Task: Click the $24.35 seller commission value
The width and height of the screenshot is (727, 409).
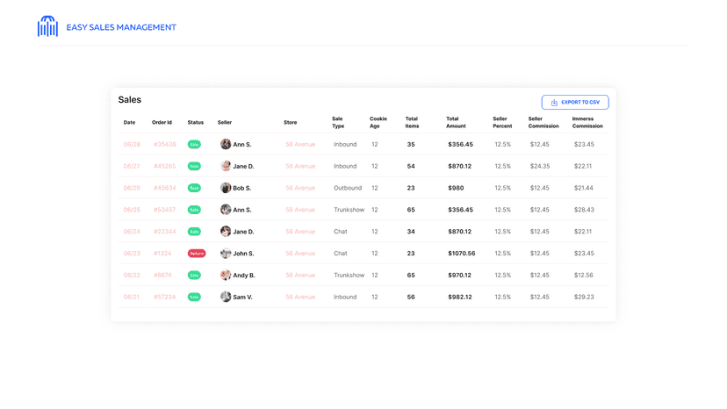Action: [x=540, y=166]
